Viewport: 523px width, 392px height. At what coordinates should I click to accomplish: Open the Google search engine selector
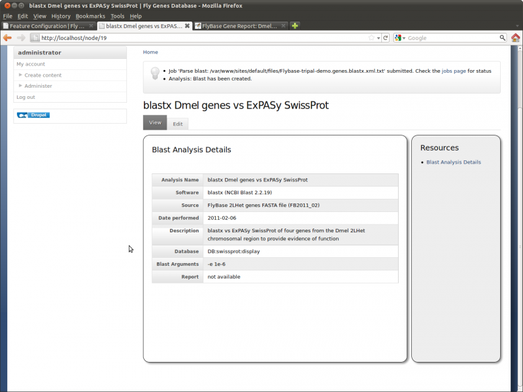[400, 38]
